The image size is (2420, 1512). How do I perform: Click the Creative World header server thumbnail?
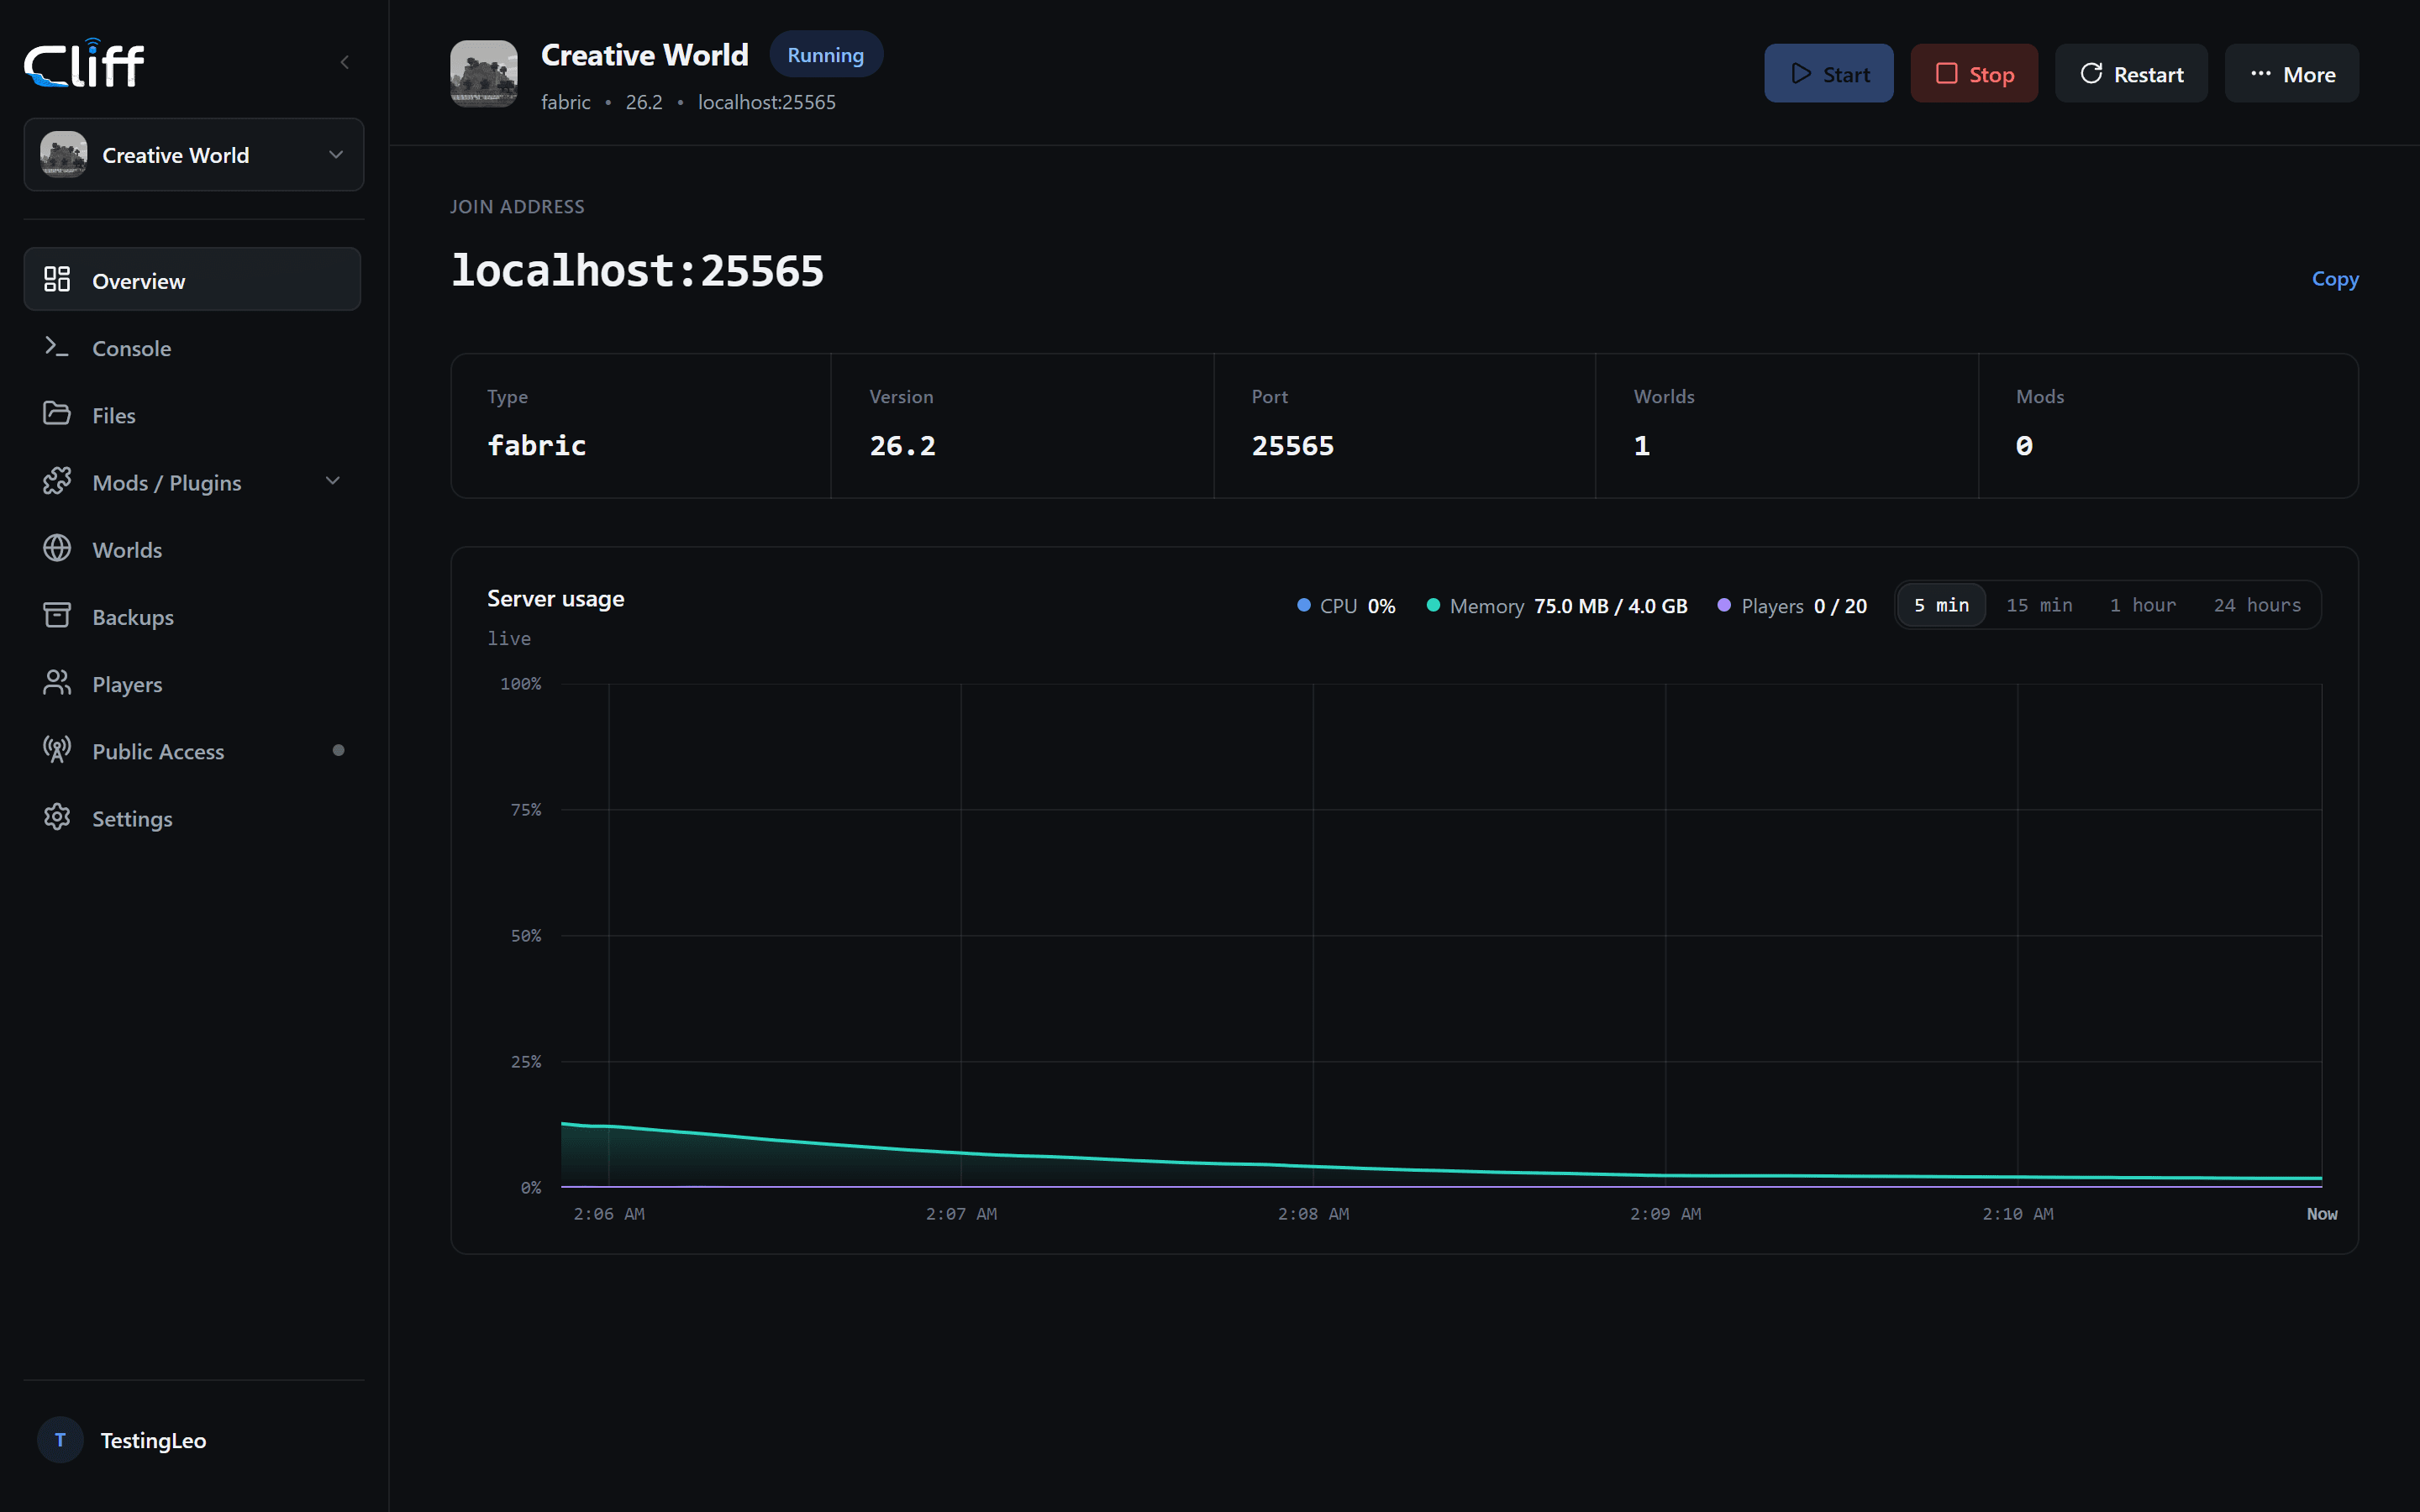pos(484,74)
